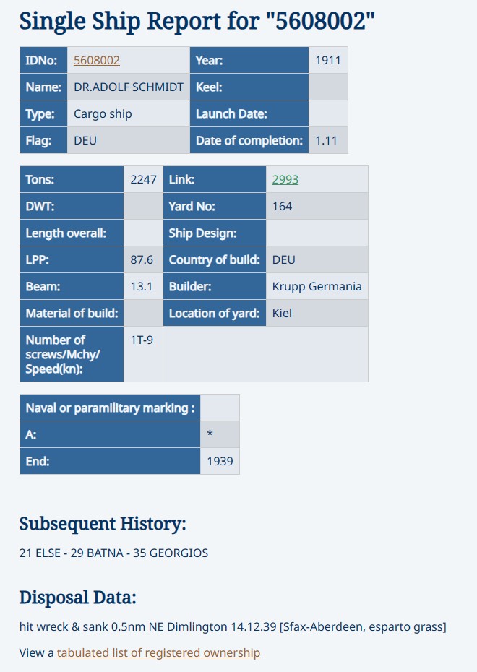Click the 'Number of screws/Mchy/Speed(kn):' label

point(72,355)
